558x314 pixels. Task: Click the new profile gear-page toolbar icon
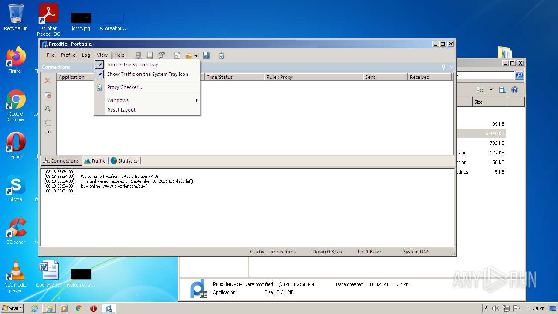point(177,55)
